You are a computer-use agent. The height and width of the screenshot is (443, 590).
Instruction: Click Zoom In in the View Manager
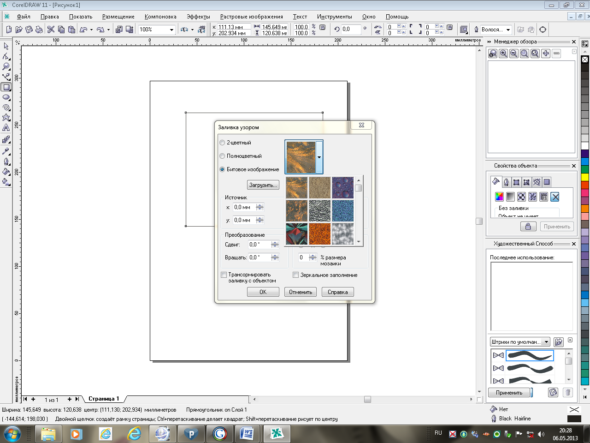(503, 54)
